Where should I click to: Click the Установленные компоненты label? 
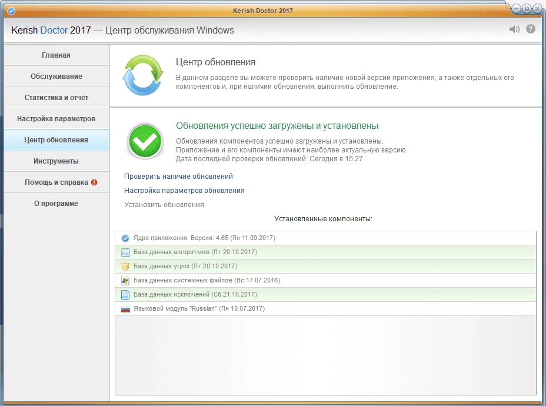(x=323, y=219)
